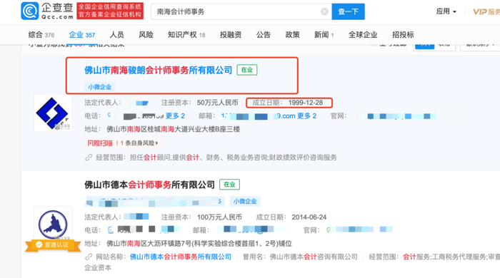Switch to the 人员 tab
Viewport: 500px width, 278px height.
(x=116, y=35)
